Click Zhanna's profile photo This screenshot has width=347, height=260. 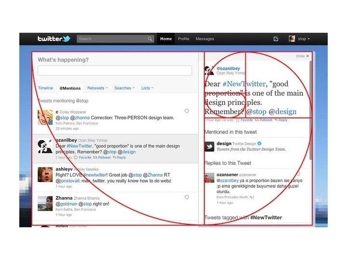coord(45,203)
